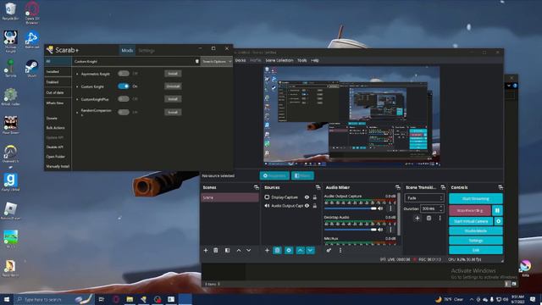
Task: Open the Help menu in OBS
Action: (x=314, y=60)
